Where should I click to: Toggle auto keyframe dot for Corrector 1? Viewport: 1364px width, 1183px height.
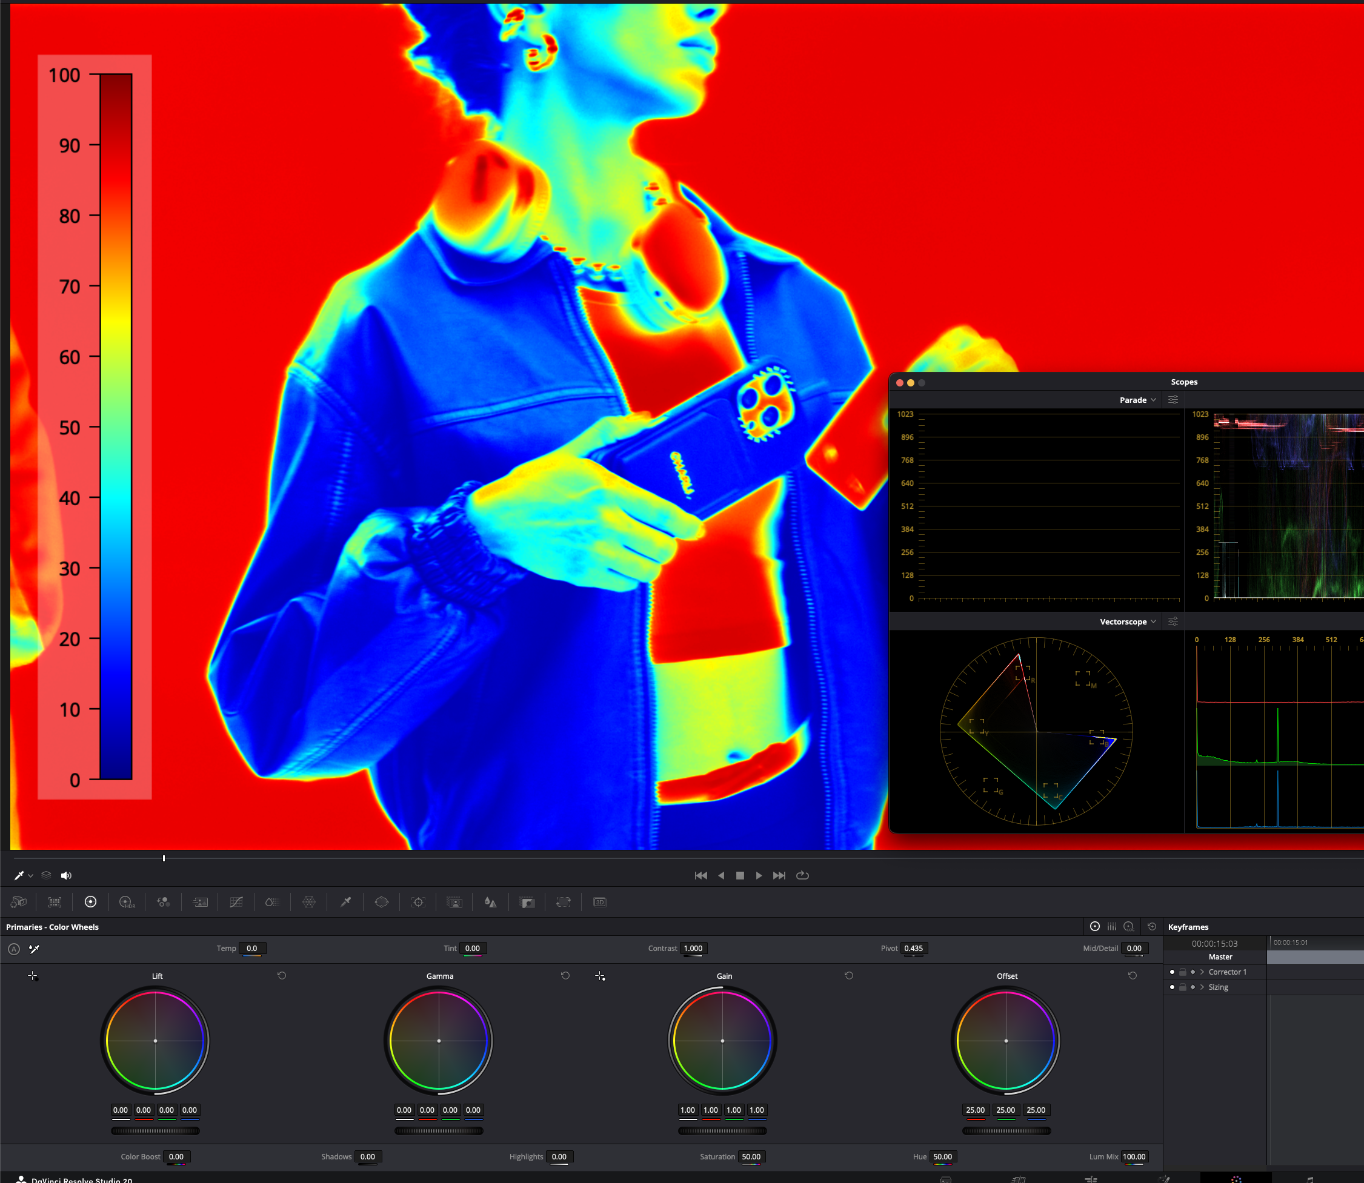(1172, 972)
